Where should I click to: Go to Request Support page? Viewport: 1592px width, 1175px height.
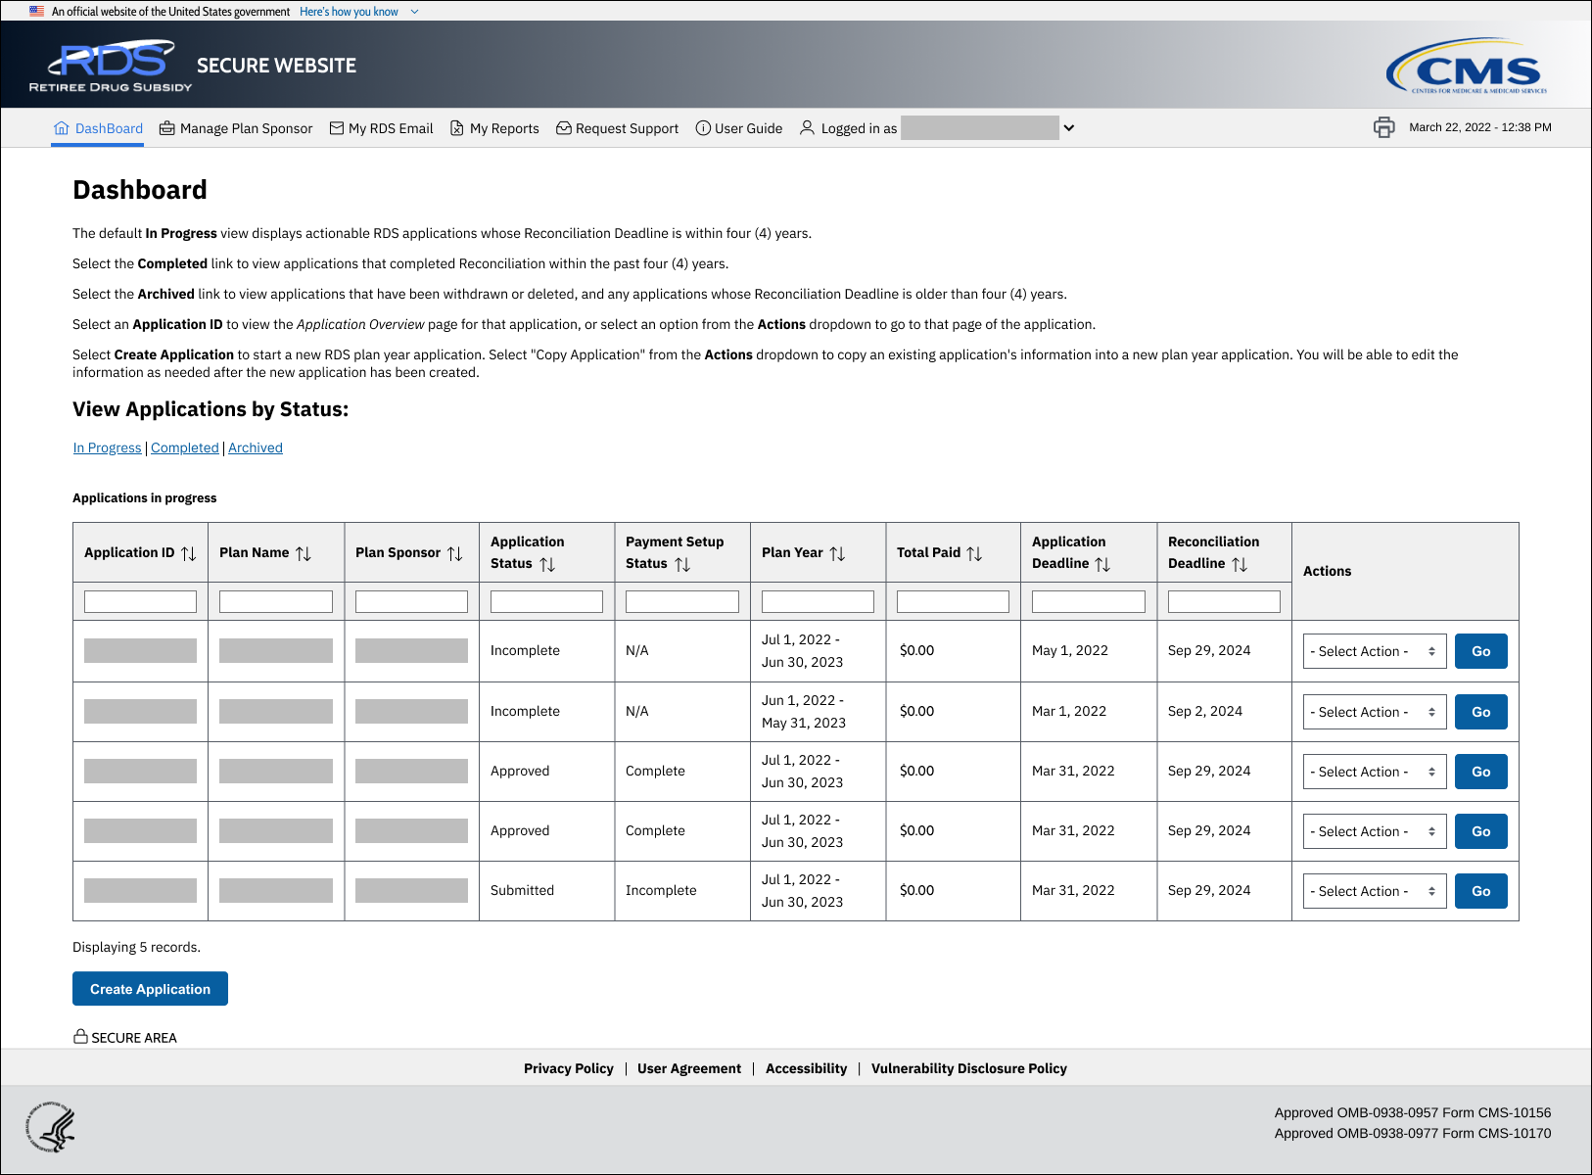pos(617,128)
